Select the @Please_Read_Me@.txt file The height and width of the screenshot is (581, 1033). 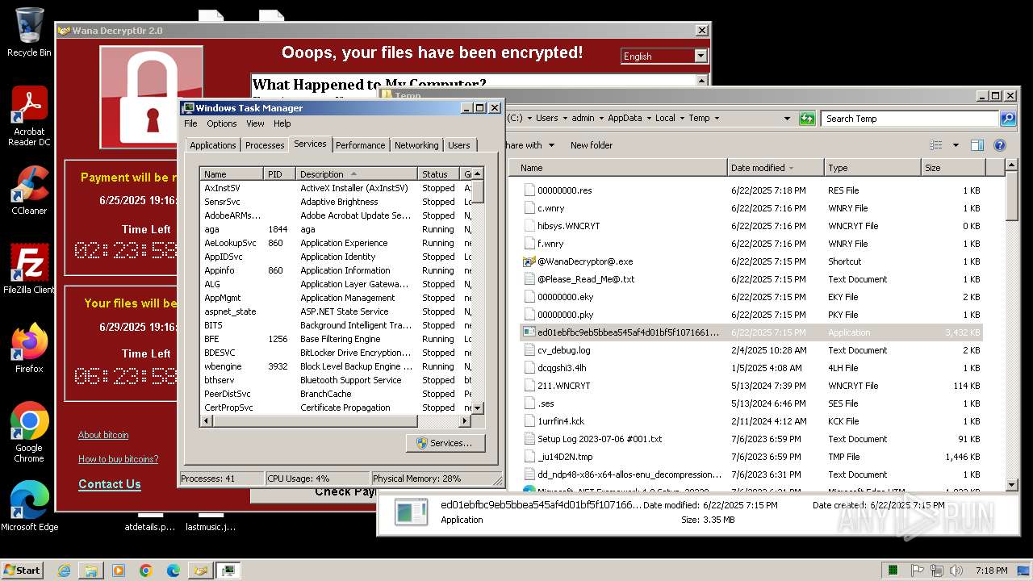tap(751, 279)
